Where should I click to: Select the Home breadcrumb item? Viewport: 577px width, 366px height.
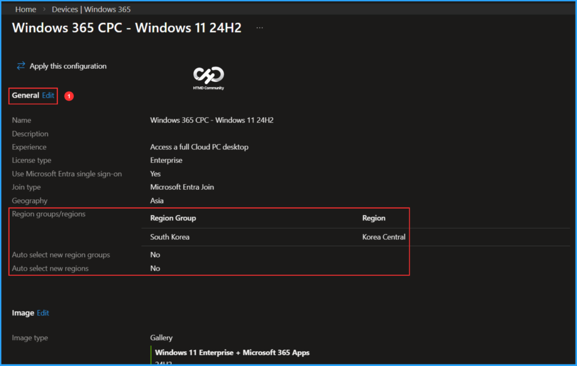tap(25, 9)
